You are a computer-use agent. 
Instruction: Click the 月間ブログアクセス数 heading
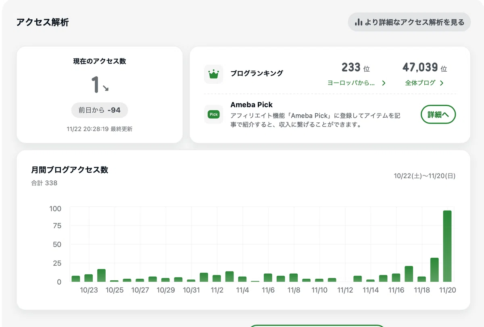coord(70,170)
